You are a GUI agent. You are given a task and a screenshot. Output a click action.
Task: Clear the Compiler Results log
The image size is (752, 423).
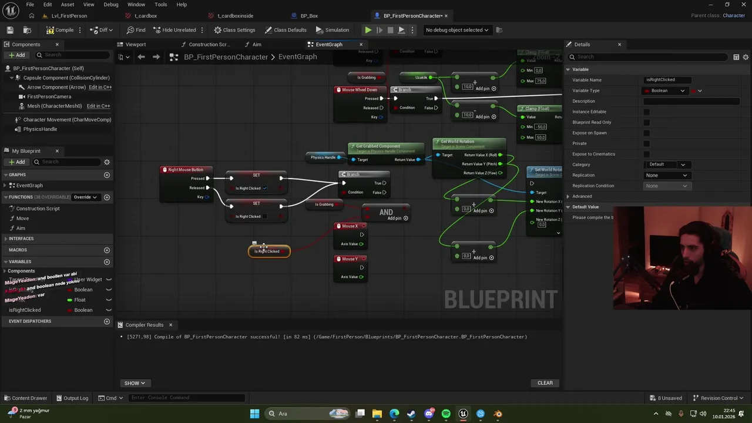(545, 383)
